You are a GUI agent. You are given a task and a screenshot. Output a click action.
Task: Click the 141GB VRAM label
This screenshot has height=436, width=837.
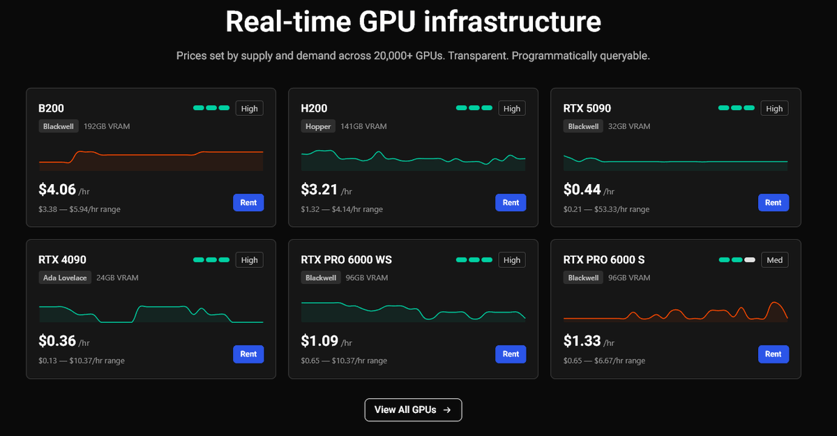[363, 126]
